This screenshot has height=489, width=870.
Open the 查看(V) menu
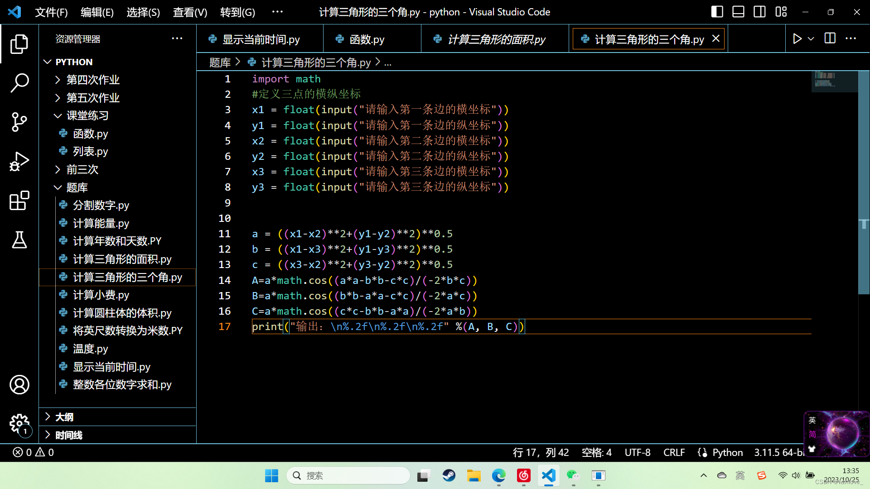[190, 12]
